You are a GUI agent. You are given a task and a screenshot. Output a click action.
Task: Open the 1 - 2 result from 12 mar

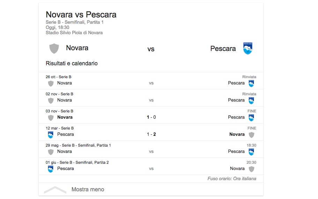click(x=151, y=134)
